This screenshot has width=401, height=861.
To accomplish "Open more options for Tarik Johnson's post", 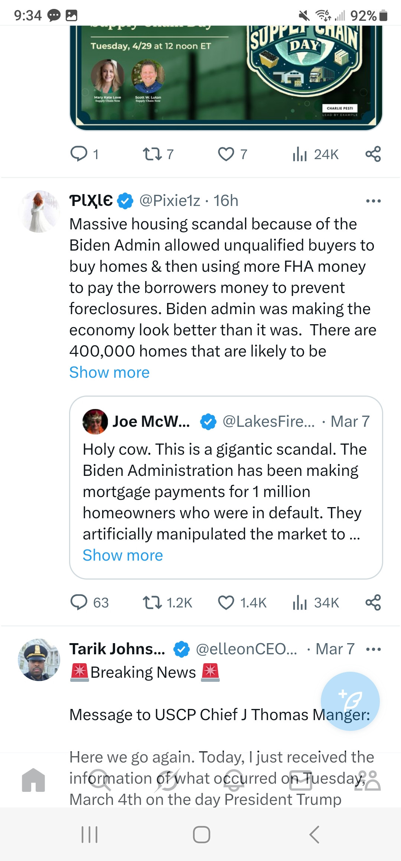I will [373, 649].
